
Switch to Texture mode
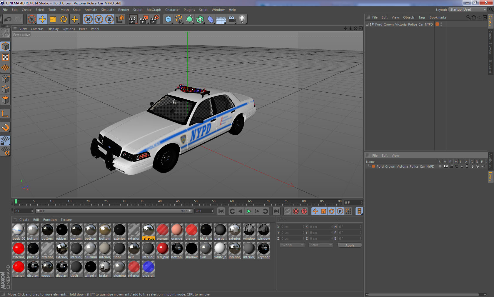(5, 57)
